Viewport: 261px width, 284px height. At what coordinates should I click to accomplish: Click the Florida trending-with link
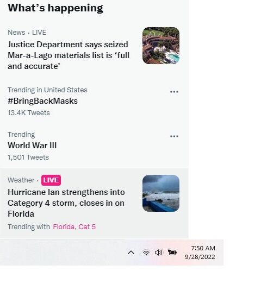[x=64, y=227]
